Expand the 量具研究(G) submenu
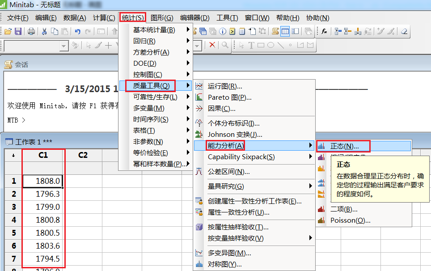This screenshot has height=271, width=431. click(x=254, y=186)
